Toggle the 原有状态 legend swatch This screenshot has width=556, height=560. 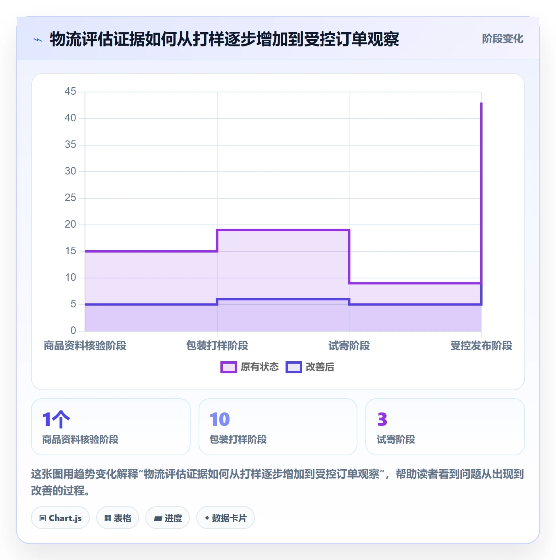tap(228, 367)
